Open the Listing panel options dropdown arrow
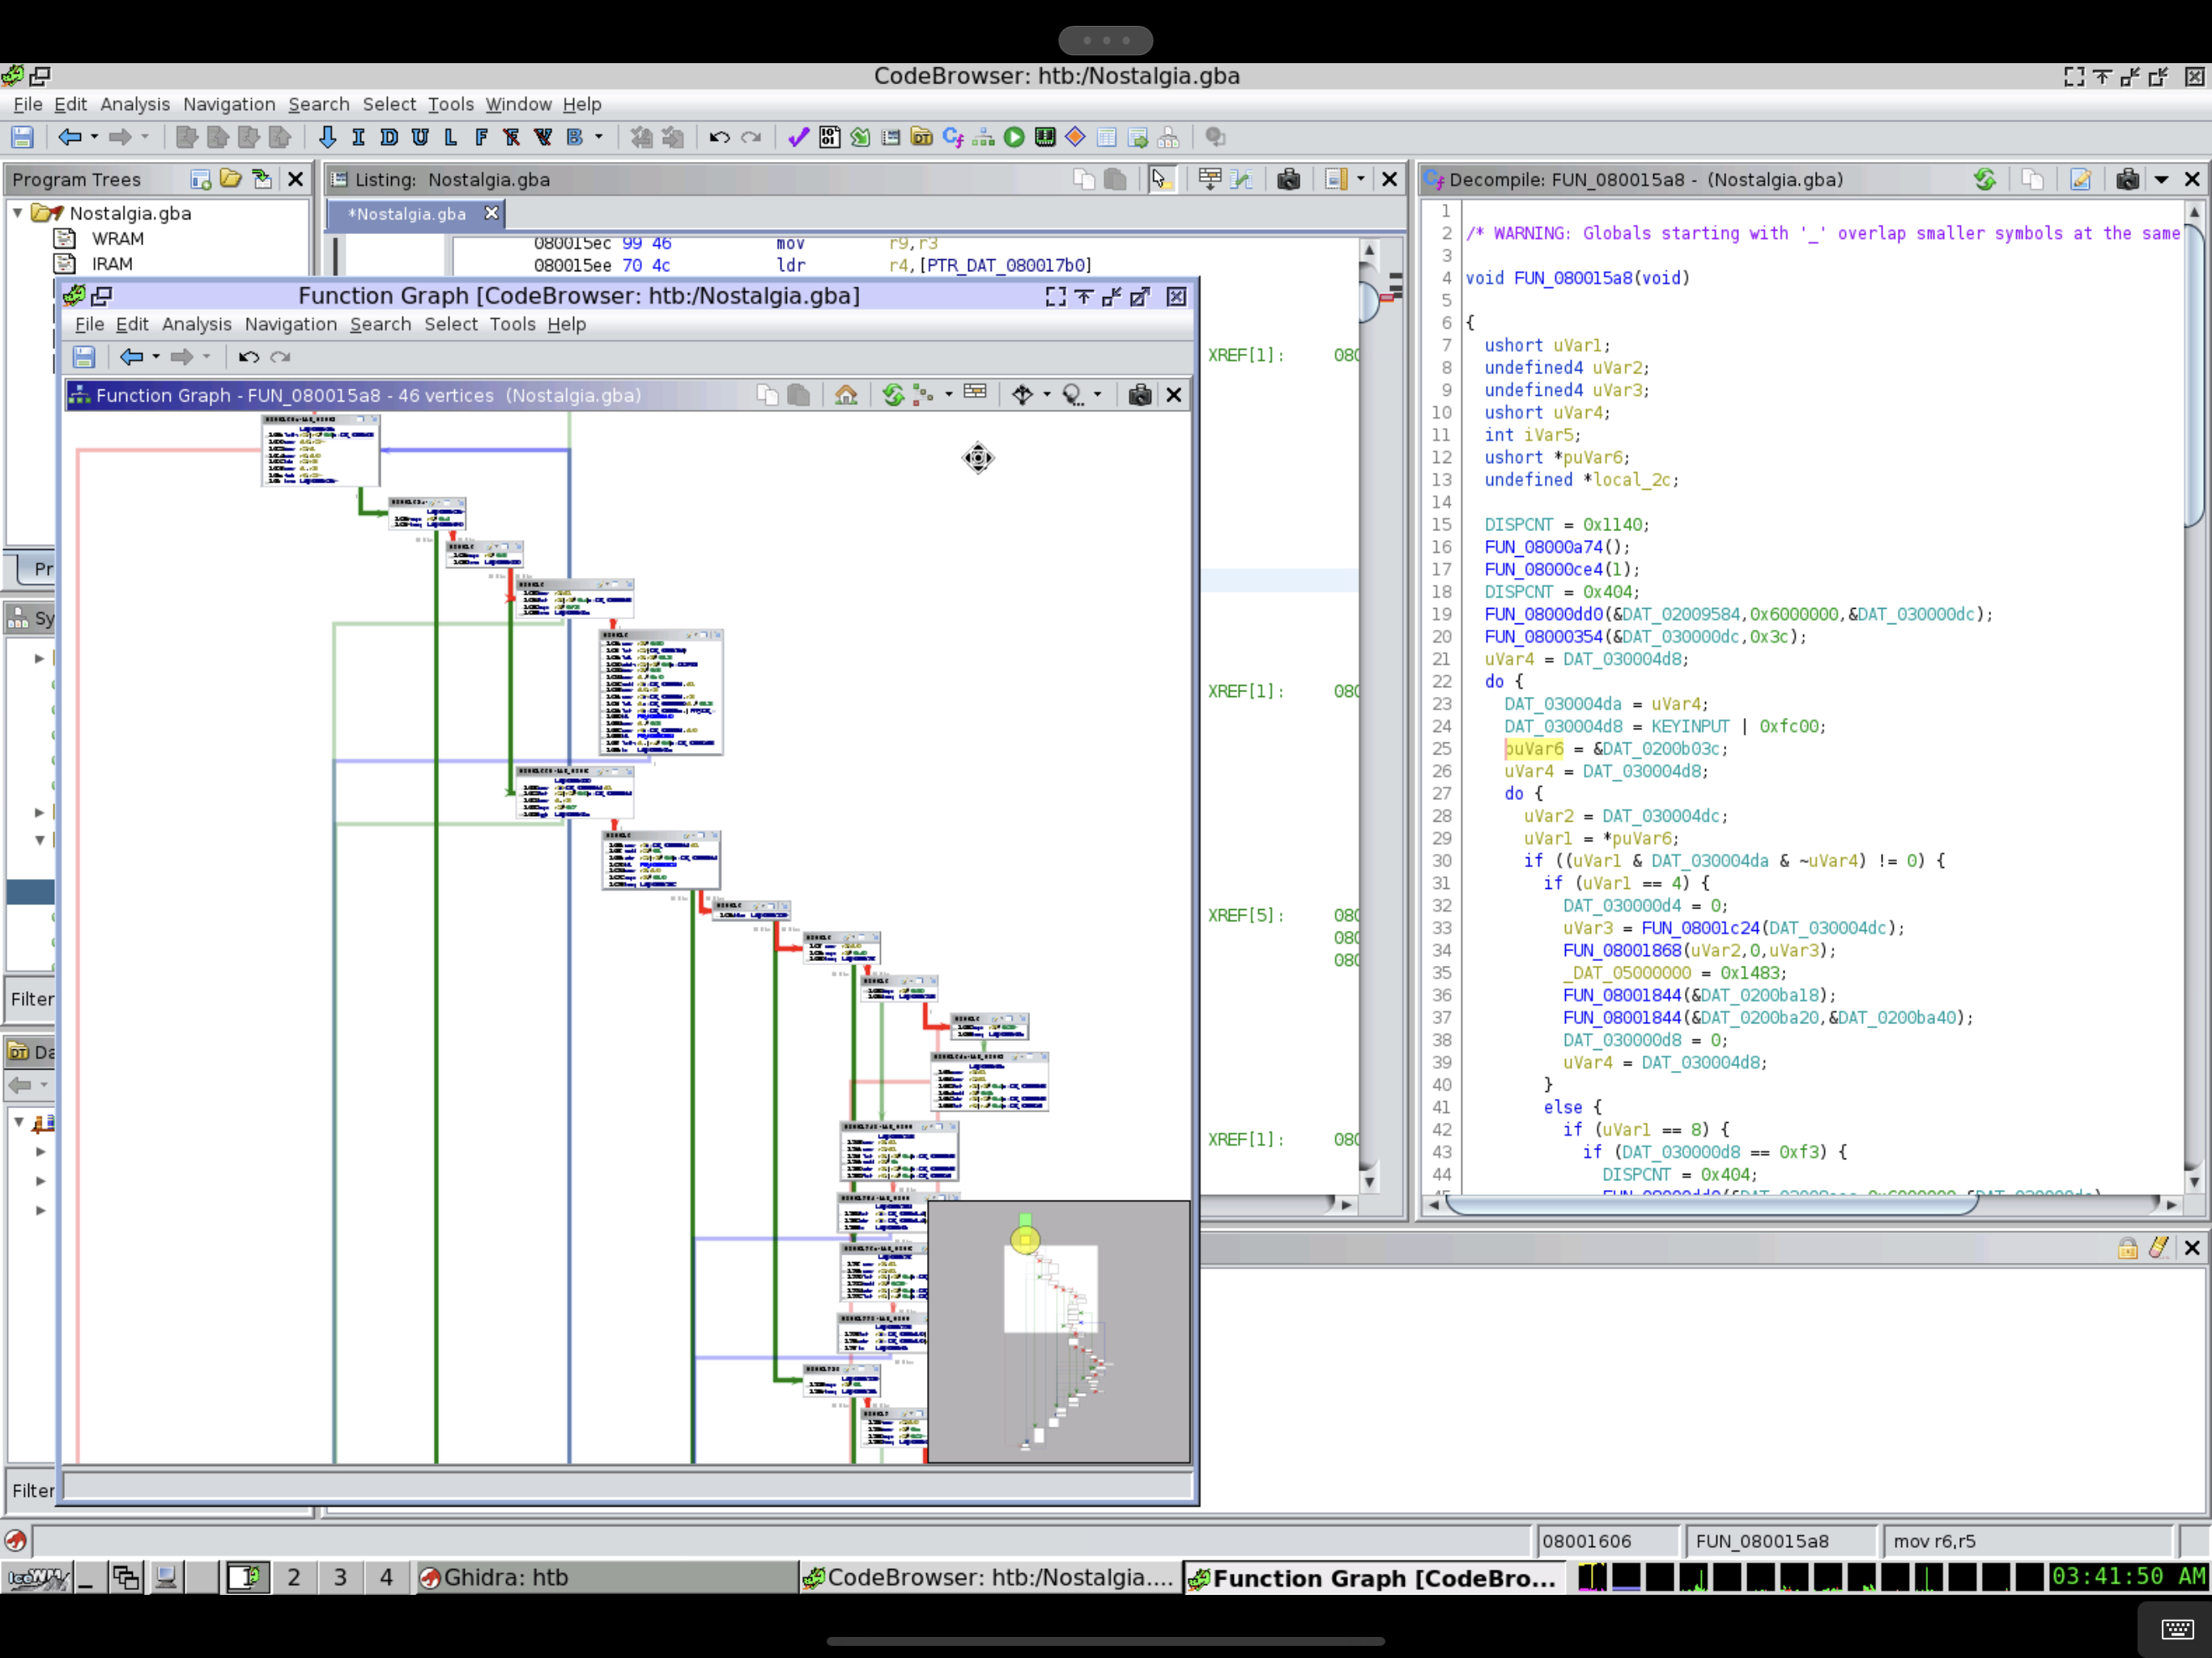The height and width of the screenshot is (1658, 2212). [1360, 179]
